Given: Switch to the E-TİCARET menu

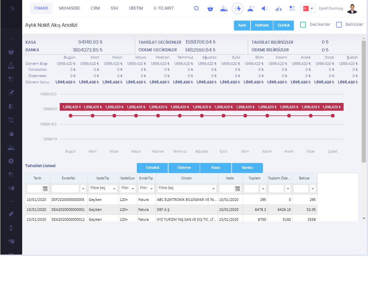Looking at the screenshot, I should tap(163, 8).
